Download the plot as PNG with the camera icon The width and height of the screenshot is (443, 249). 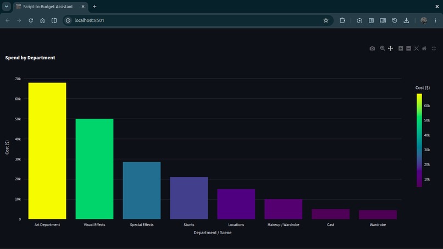[372, 48]
